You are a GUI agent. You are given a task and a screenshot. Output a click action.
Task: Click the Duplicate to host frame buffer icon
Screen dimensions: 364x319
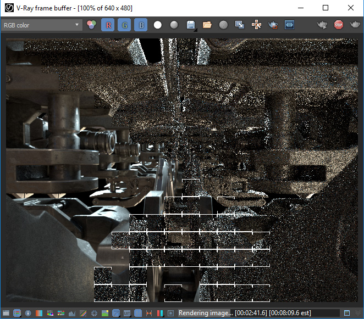(x=240, y=25)
